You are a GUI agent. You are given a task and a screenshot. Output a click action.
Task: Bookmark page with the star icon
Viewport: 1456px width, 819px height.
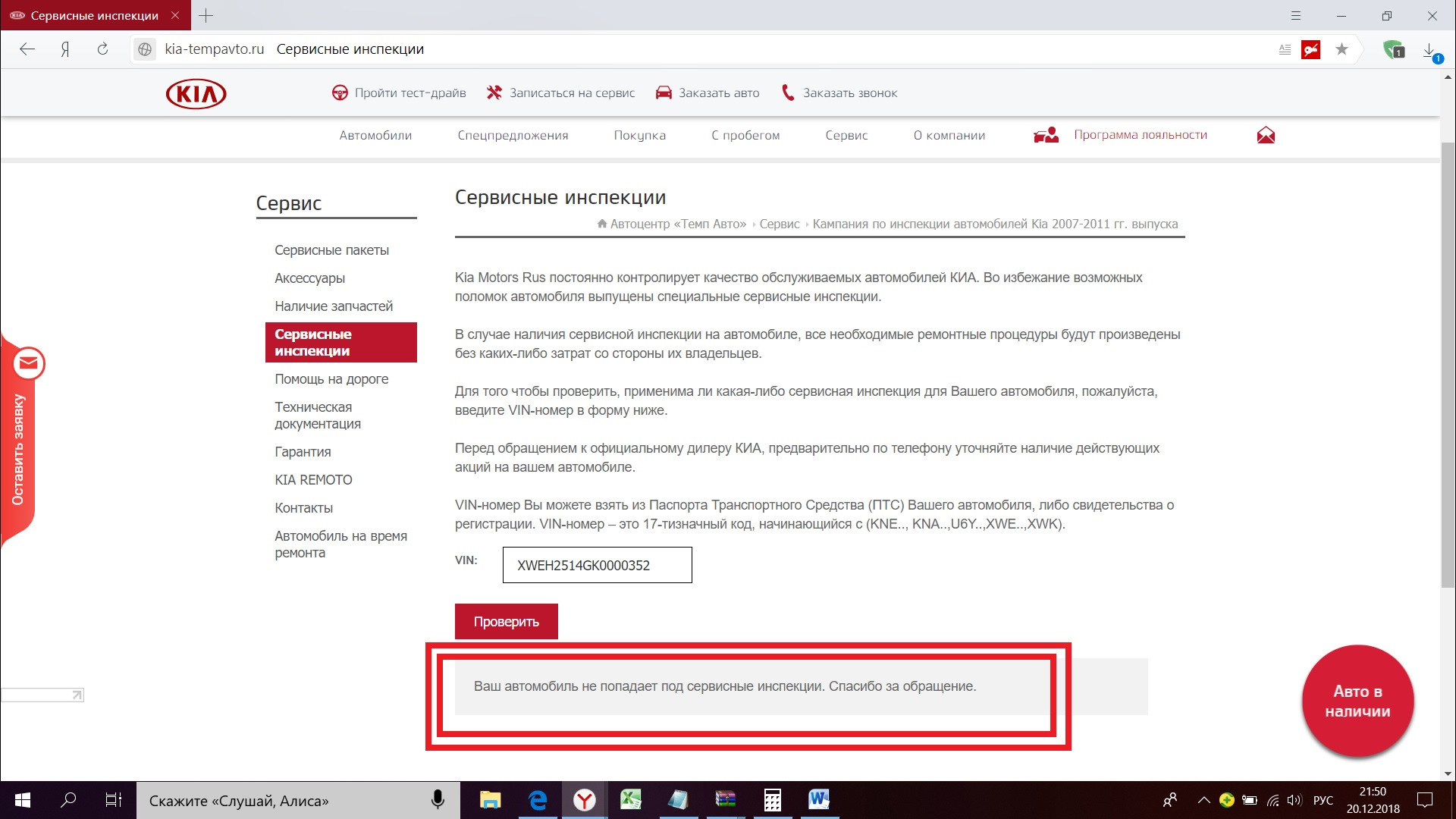(x=1341, y=49)
